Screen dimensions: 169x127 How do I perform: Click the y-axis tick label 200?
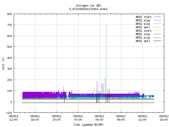[x=10, y=80]
